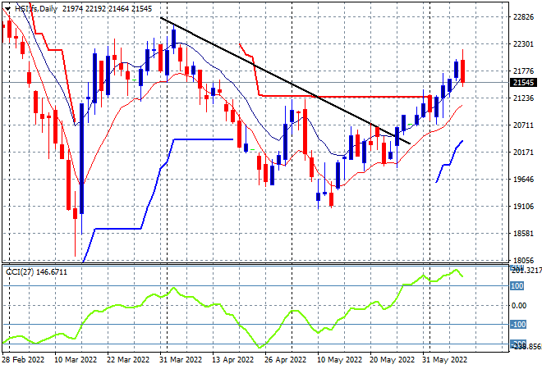Click the date label 10 Mar 2022
The width and height of the screenshot is (542, 369).
76,360
